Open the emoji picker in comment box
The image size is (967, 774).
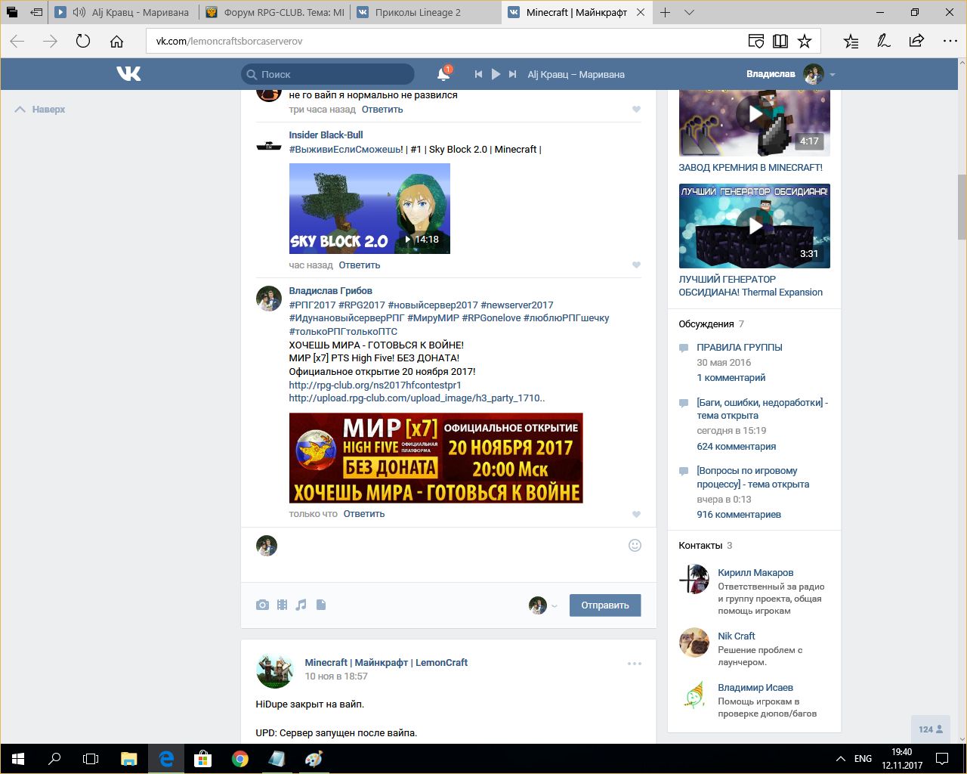635,545
